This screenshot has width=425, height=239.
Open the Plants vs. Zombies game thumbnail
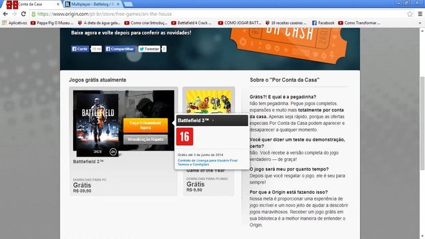[209, 102]
